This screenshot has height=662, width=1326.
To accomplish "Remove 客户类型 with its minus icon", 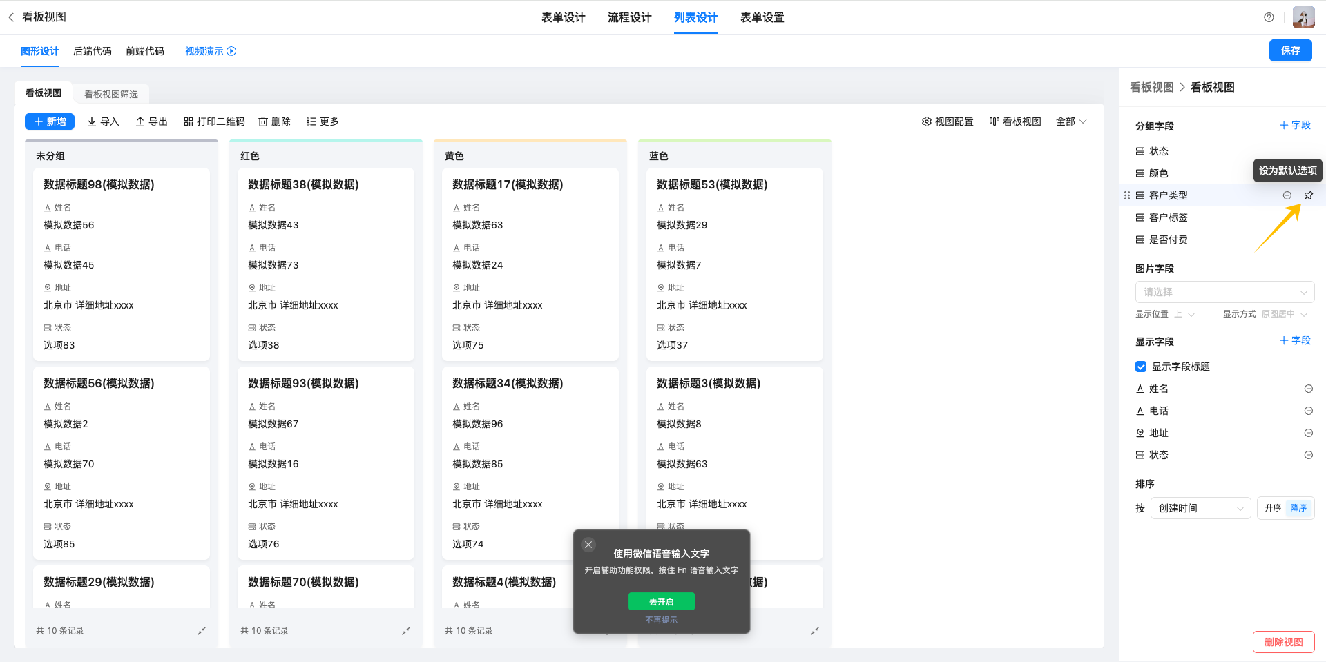I will click(x=1287, y=195).
